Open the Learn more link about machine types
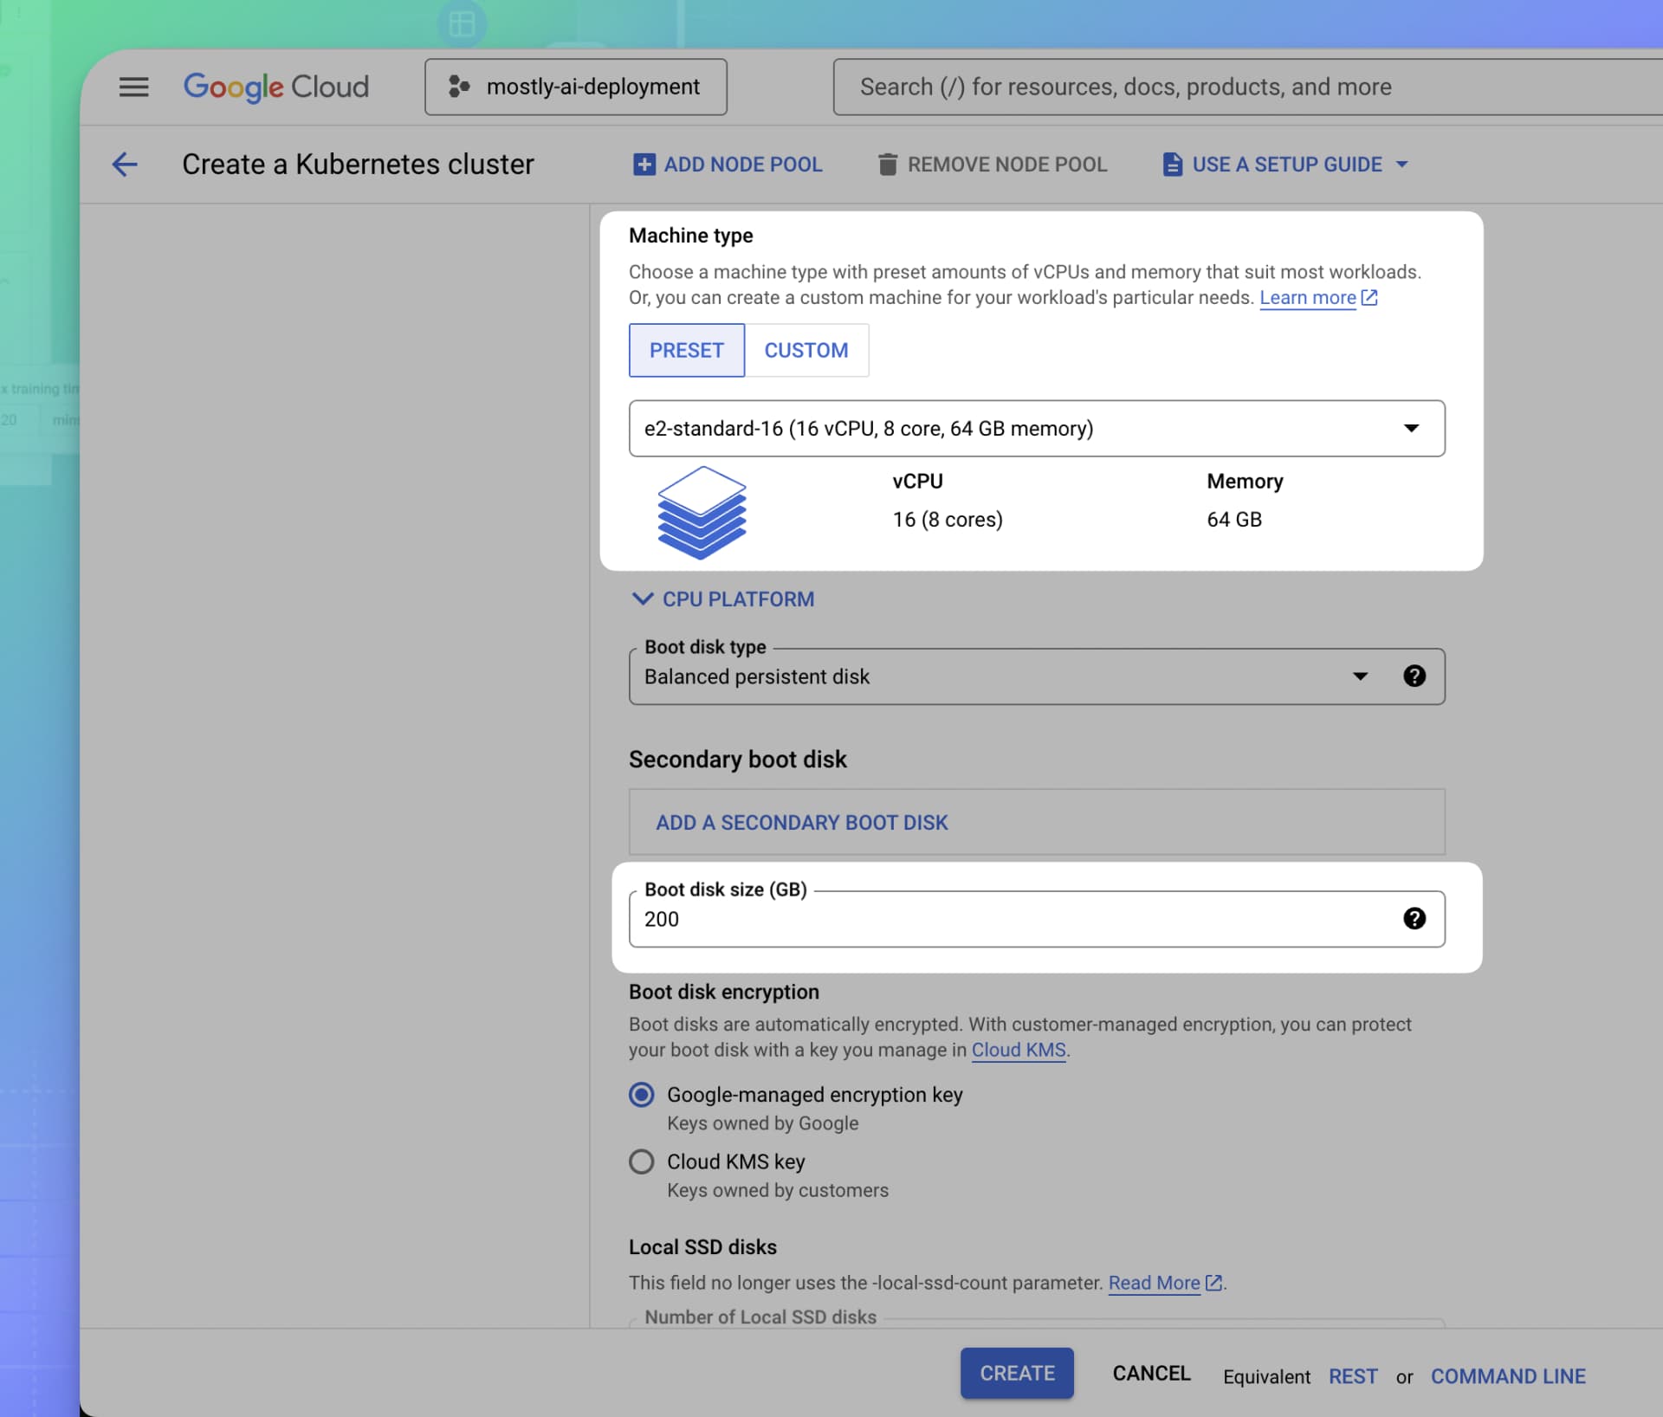The image size is (1663, 1417). point(1309,297)
